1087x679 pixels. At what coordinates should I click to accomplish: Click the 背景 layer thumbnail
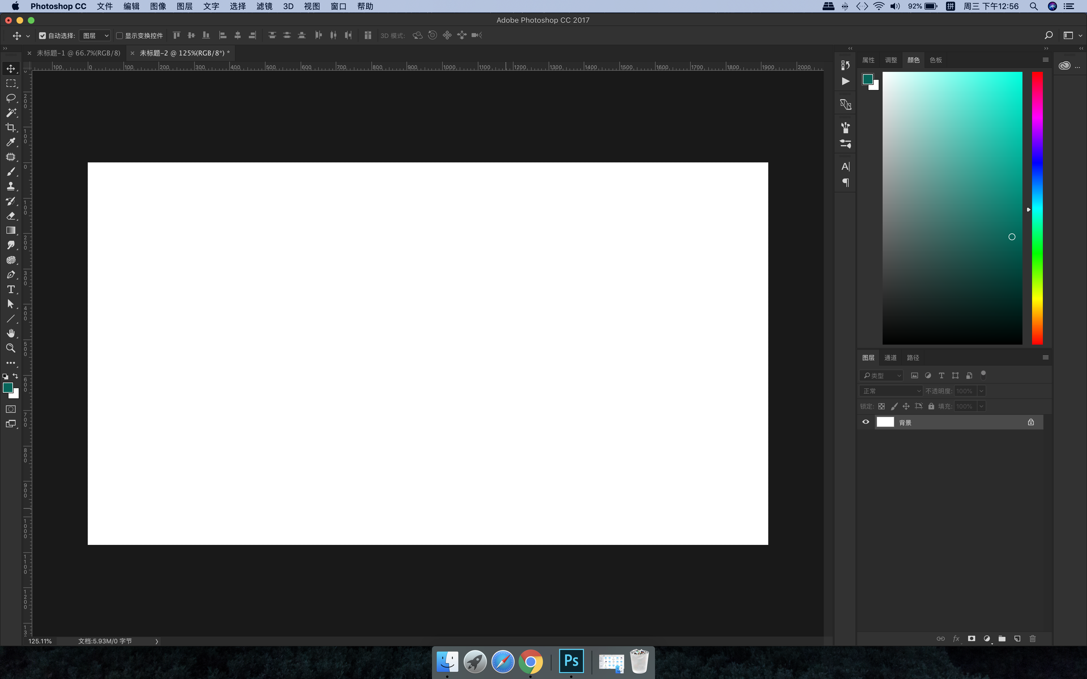885,422
